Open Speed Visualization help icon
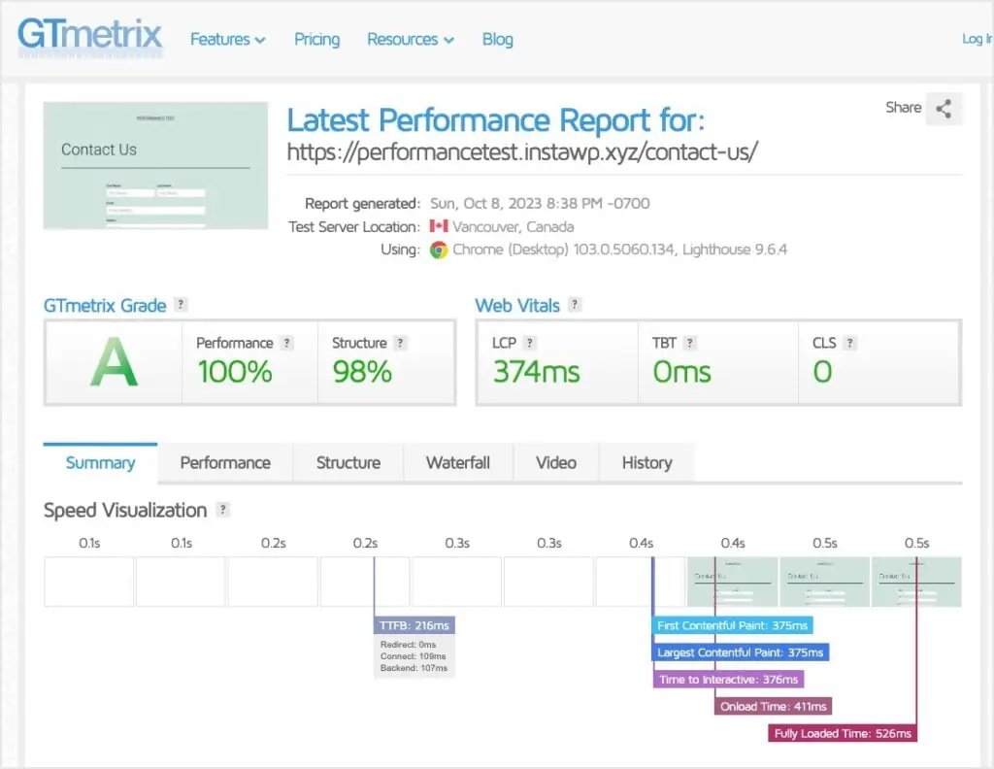Image resolution: width=994 pixels, height=769 pixels. pyautogui.click(x=221, y=511)
